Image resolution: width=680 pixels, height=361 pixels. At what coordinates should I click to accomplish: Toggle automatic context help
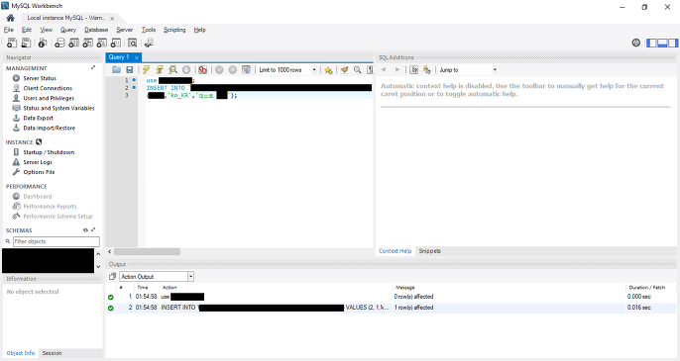(x=414, y=69)
